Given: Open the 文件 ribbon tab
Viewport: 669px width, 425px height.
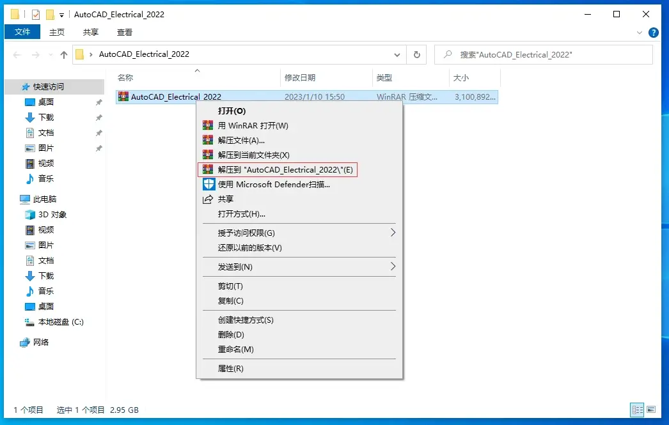Looking at the screenshot, I should coord(22,32).
